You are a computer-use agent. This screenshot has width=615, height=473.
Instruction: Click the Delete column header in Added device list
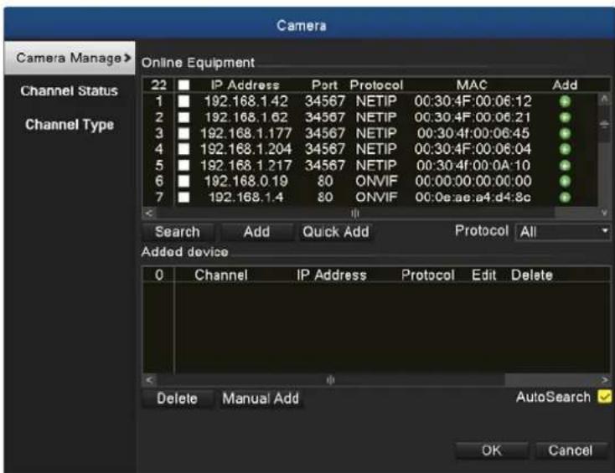[532, 275]
